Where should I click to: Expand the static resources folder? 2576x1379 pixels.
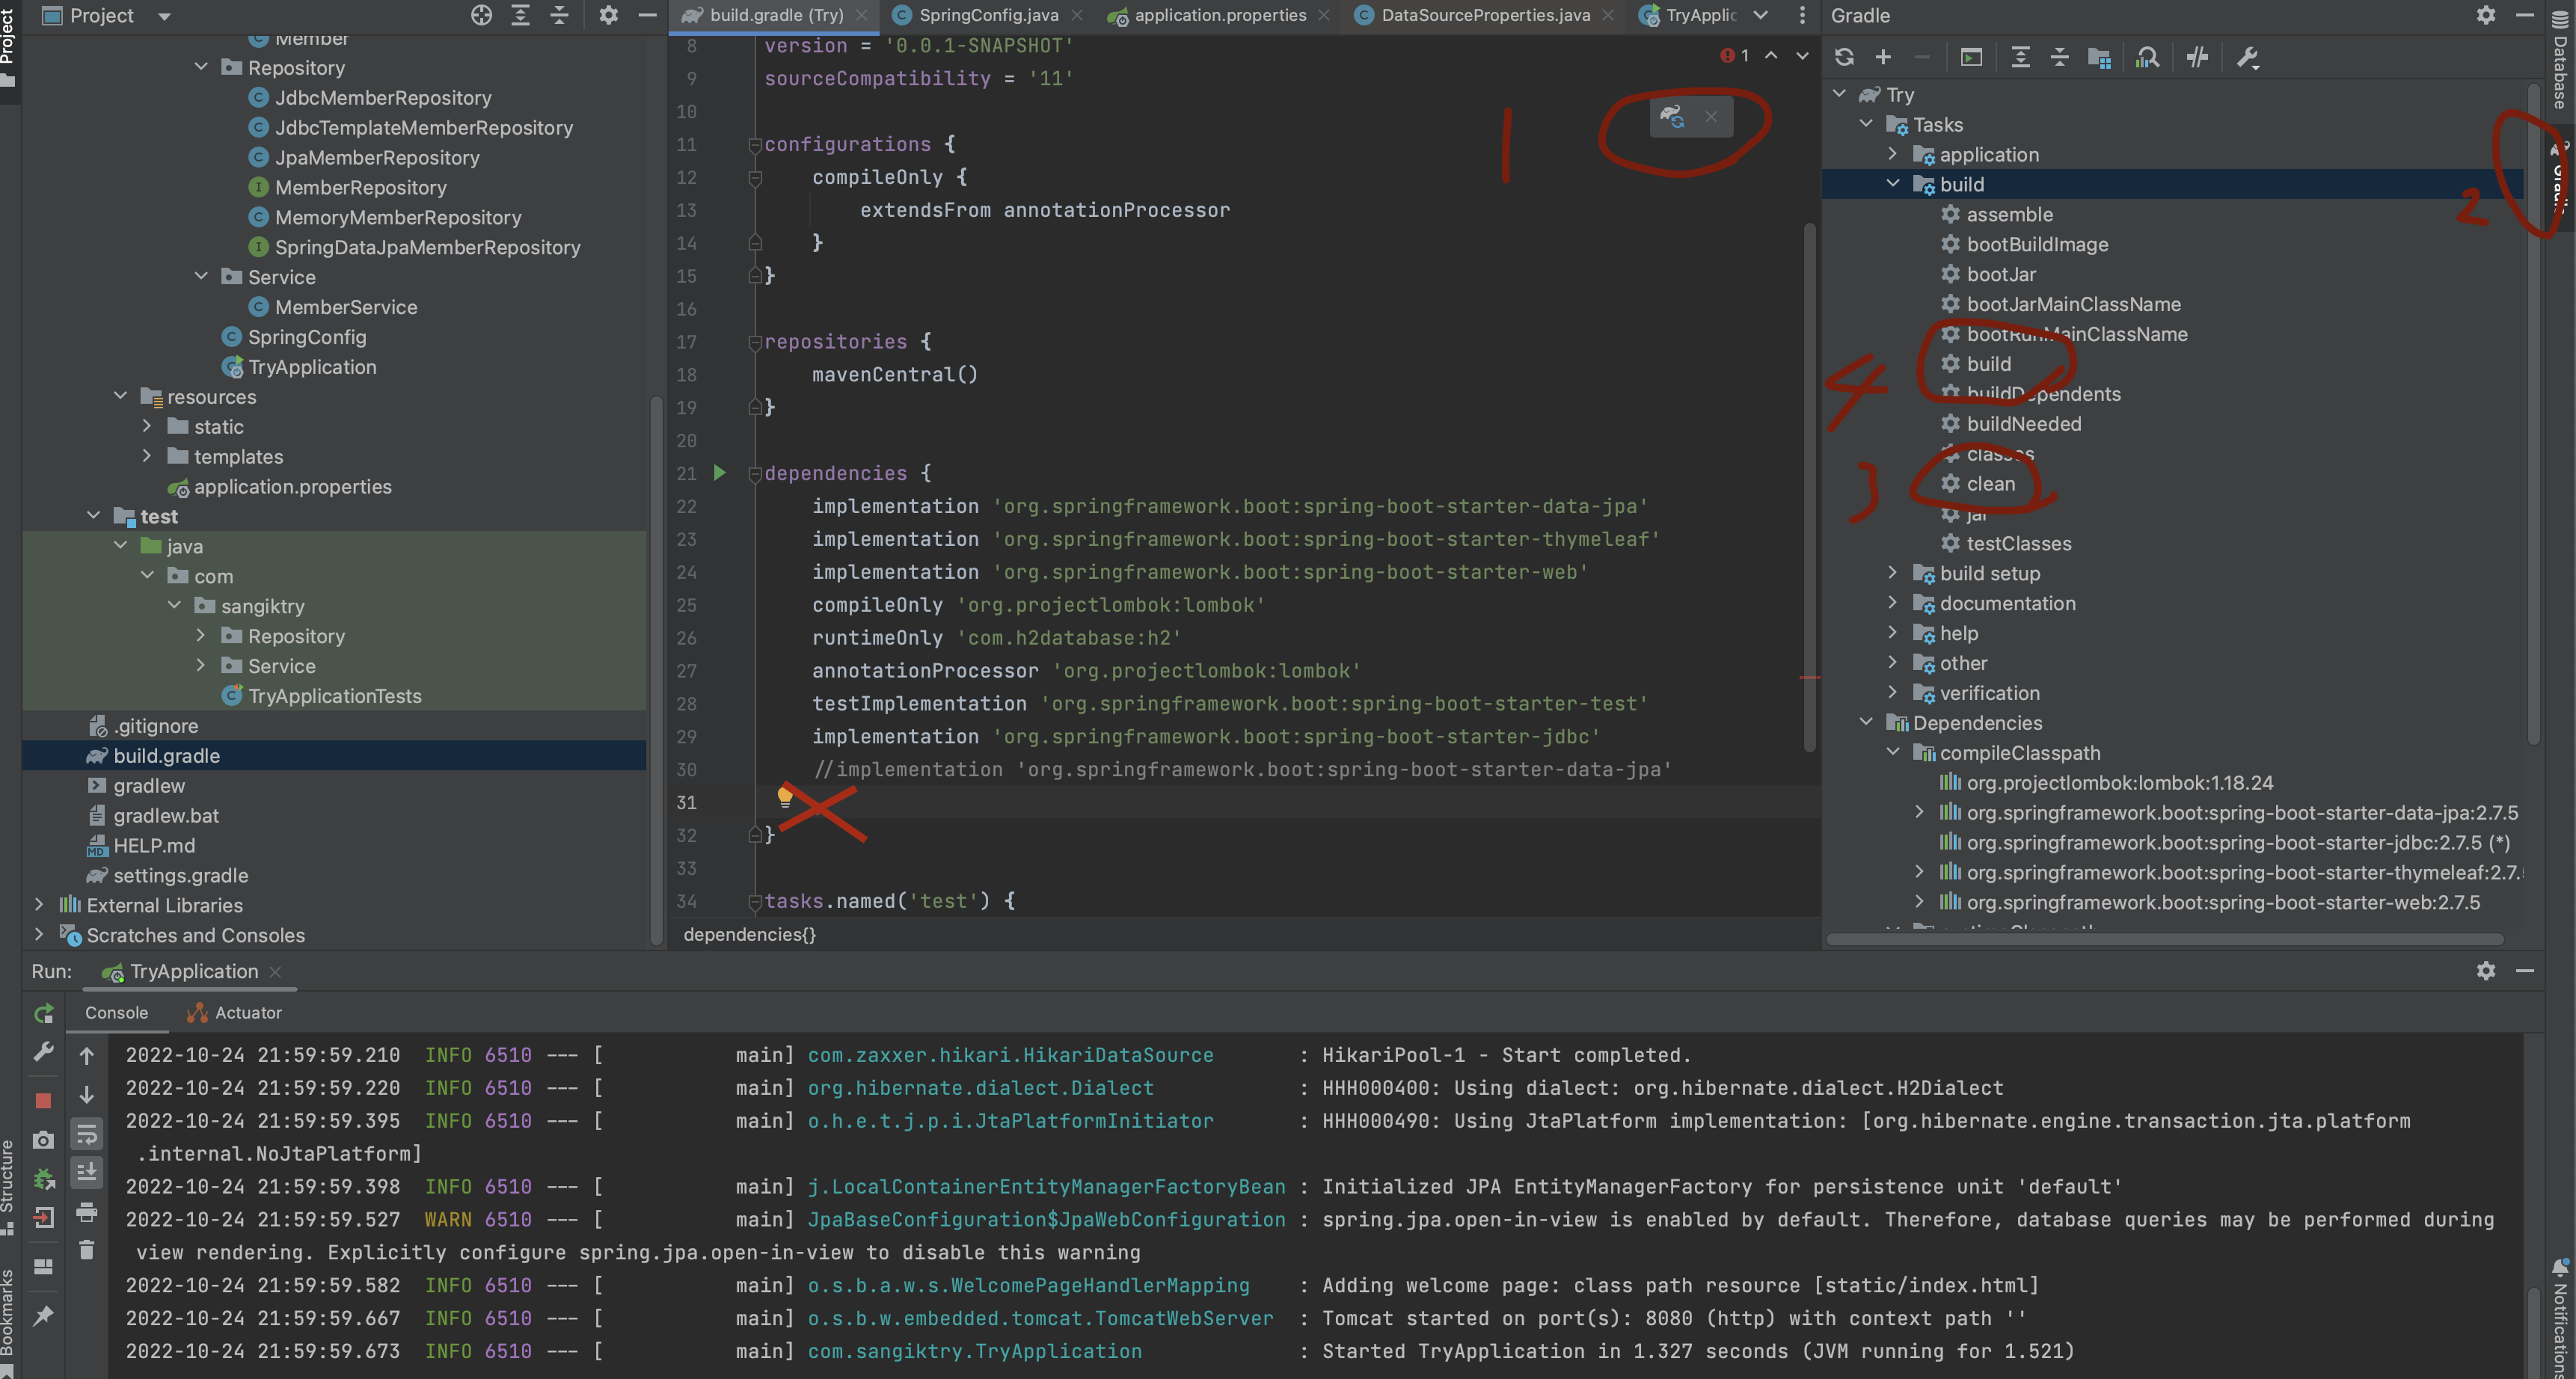[x=147, y=426]
